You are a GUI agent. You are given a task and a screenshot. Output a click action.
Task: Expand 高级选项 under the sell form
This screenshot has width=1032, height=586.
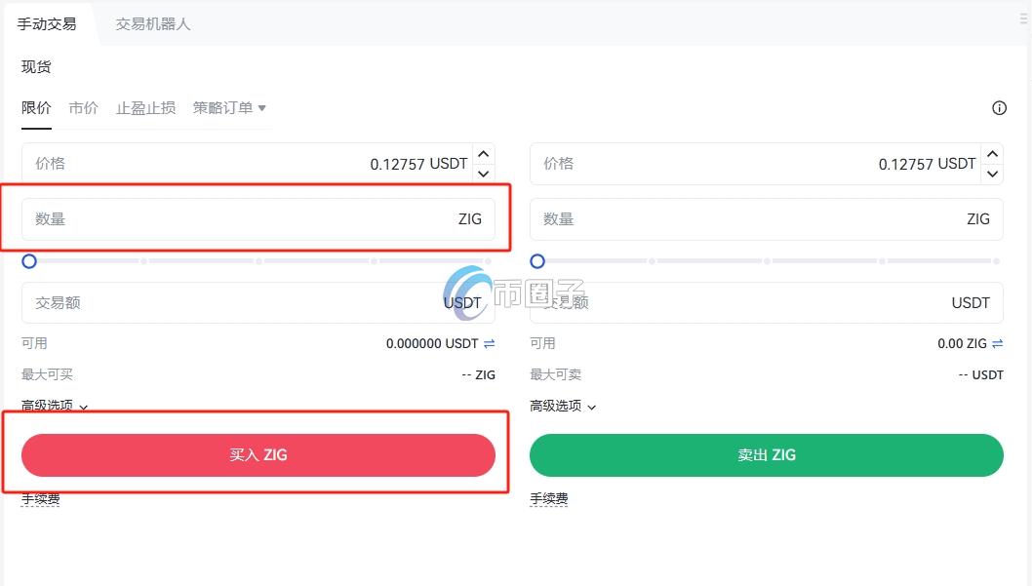point(563,406)
